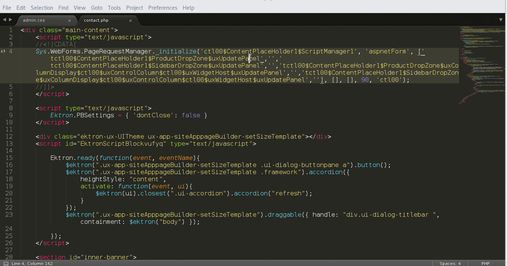Go to next tab with right arrow
Image resolution: width=507 pixels, height=266 pixels.
coord(10,19)
